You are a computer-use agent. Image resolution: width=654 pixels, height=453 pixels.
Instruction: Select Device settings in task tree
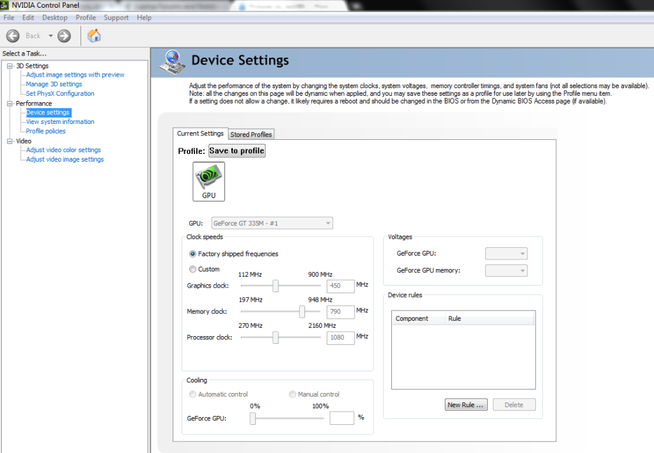(48, 112)
